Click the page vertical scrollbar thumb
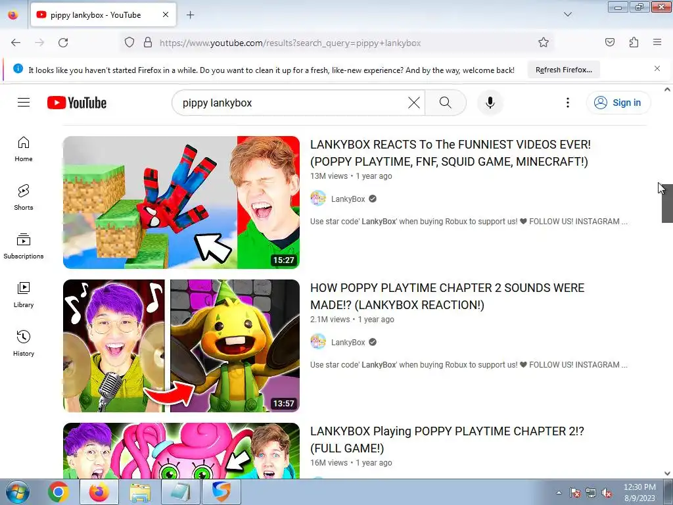The image size is (673, 505). coord(667,203)
